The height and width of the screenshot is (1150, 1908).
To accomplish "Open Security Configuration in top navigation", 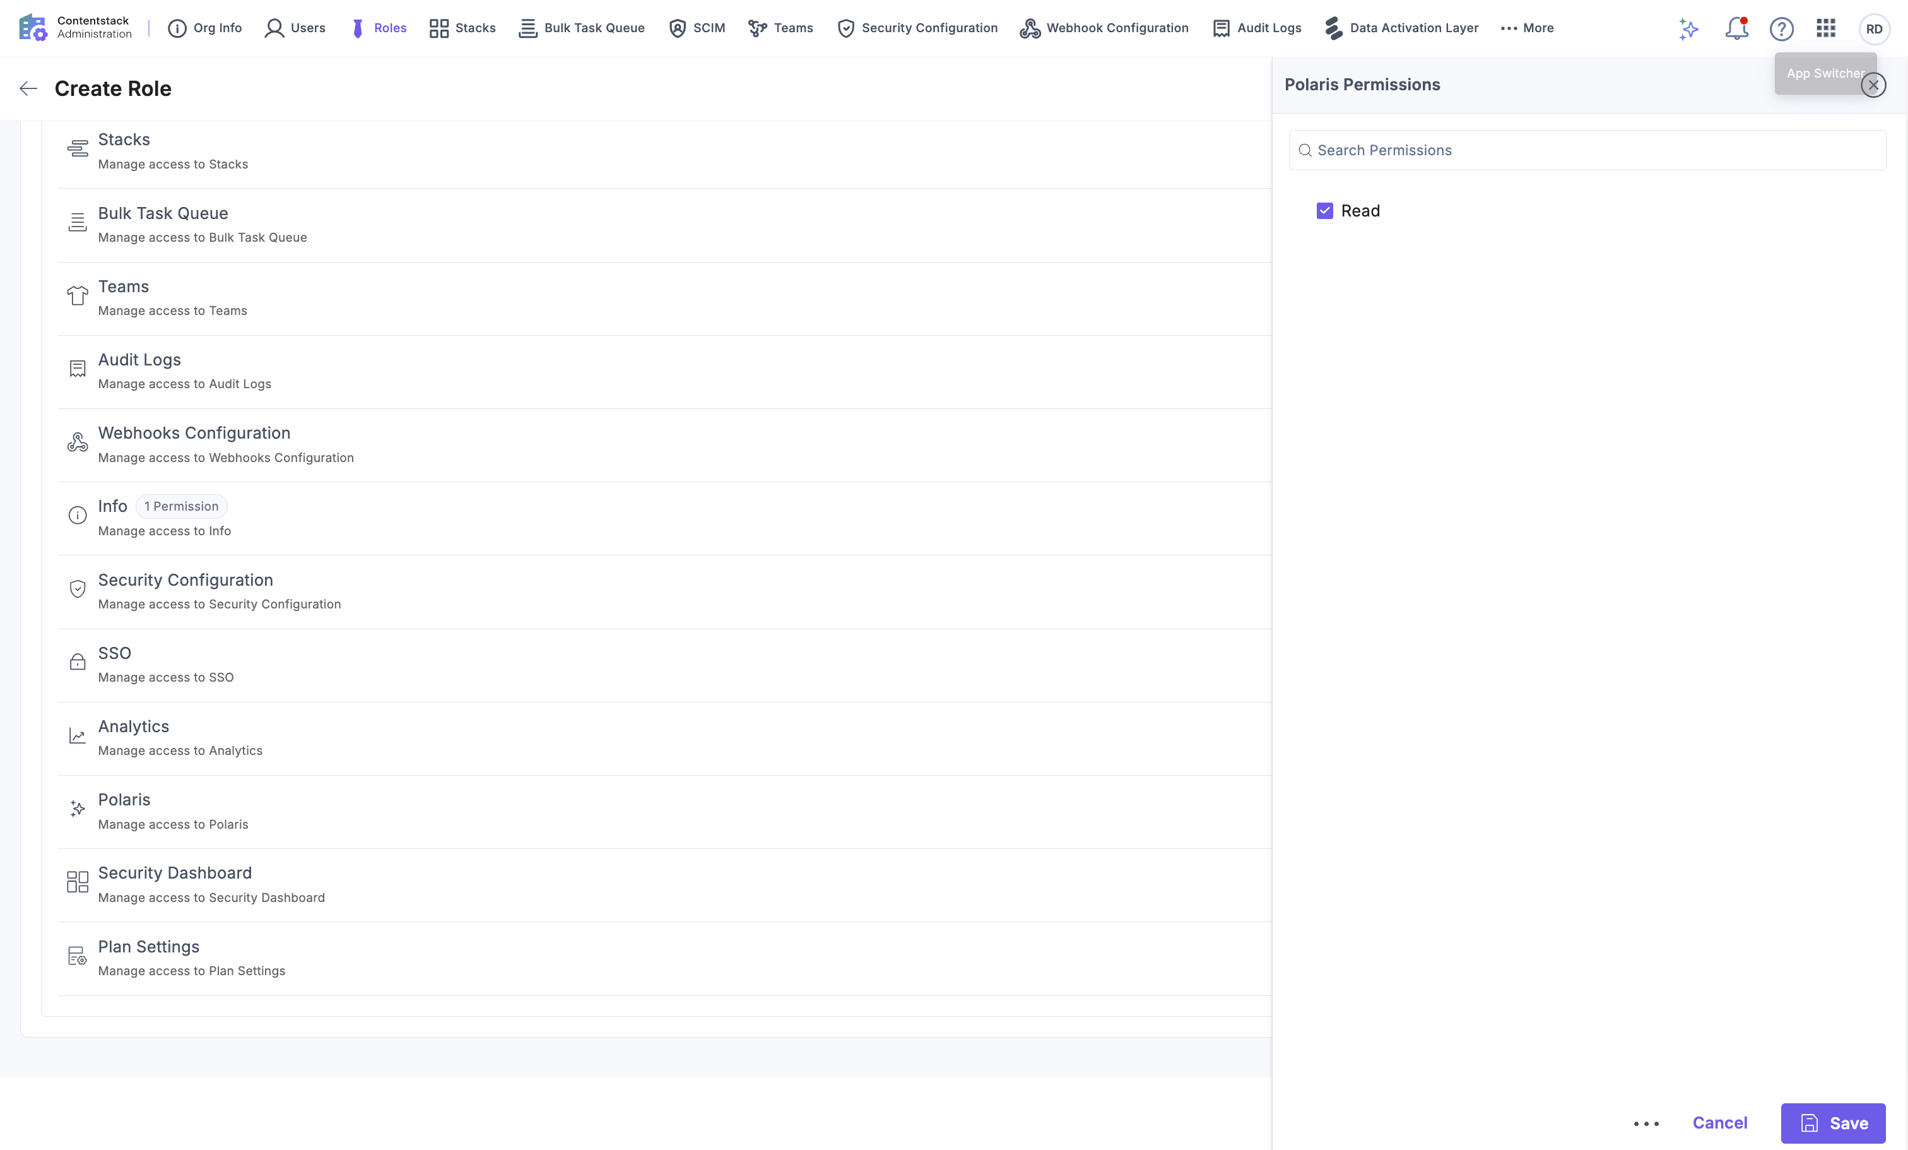I will pos(917,28).
